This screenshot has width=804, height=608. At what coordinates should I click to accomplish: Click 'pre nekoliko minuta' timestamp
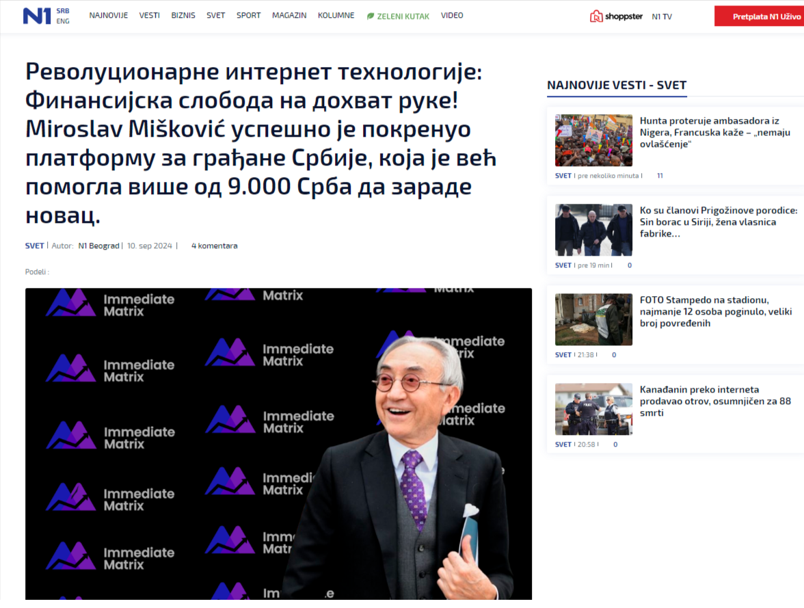point(608,176)
